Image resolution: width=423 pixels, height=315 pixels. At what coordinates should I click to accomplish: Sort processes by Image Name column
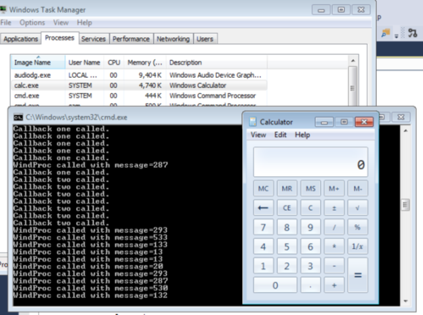point(38,62)
